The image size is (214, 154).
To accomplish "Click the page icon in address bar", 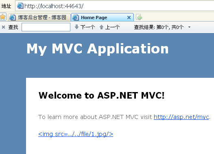I will (20, 6).
